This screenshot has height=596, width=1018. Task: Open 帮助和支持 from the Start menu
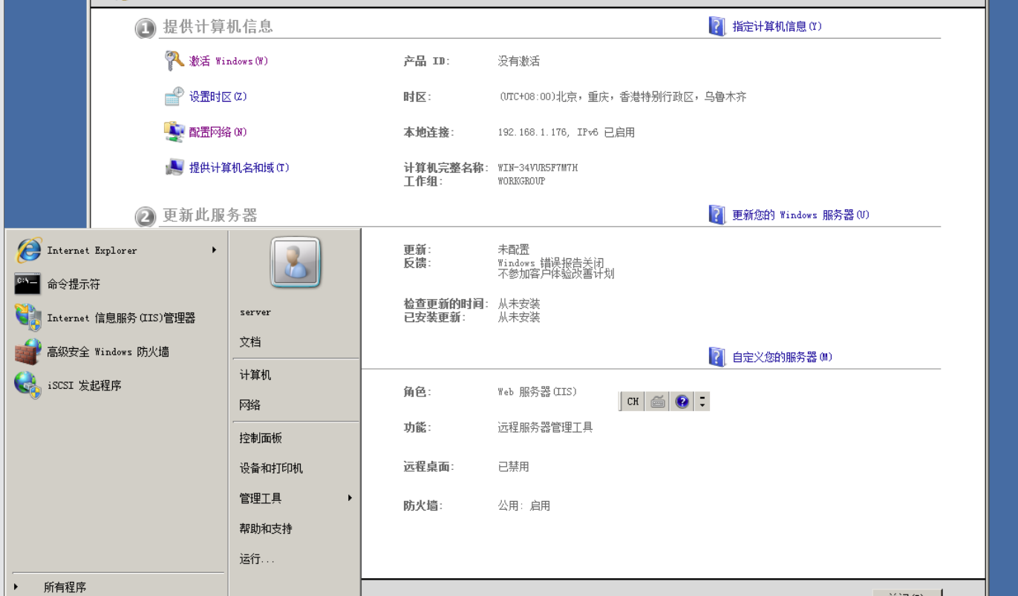coord(296,528)
